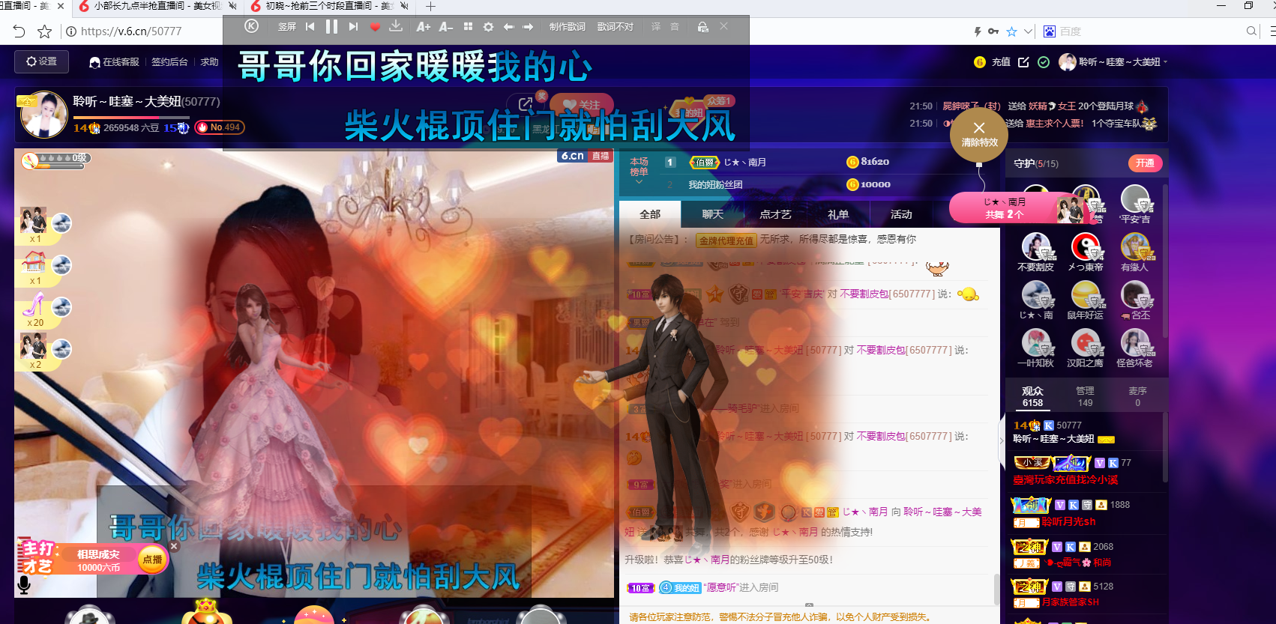Open guardian 有缘人 avatar
The width and height of the screenshot is (1276, 624).
point(1134,247)
